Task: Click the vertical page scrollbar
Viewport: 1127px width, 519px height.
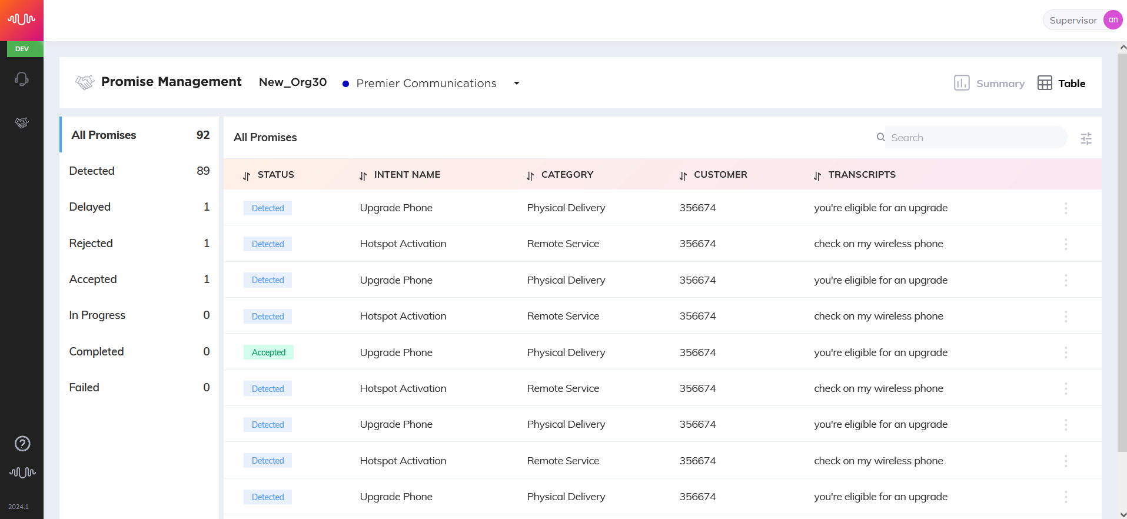Action: click(x=1122, y=253)
